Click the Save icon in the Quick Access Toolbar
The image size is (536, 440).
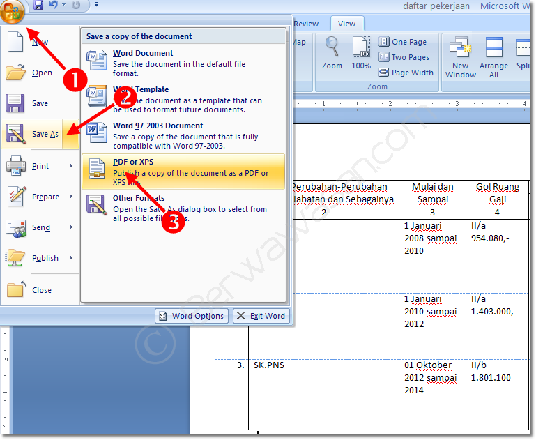pos(38,5)
